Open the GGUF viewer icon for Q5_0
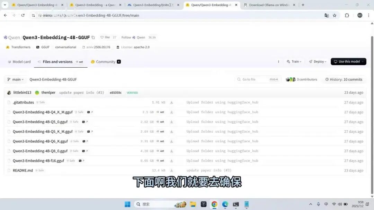This screenshot has width=374, height=210. click(85, 122)
